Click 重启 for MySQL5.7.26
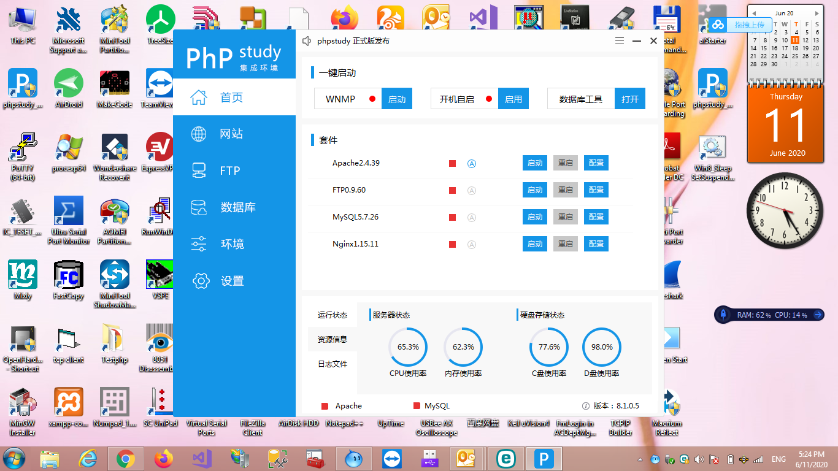Screen dimensions: 838x471 (566, 217)
